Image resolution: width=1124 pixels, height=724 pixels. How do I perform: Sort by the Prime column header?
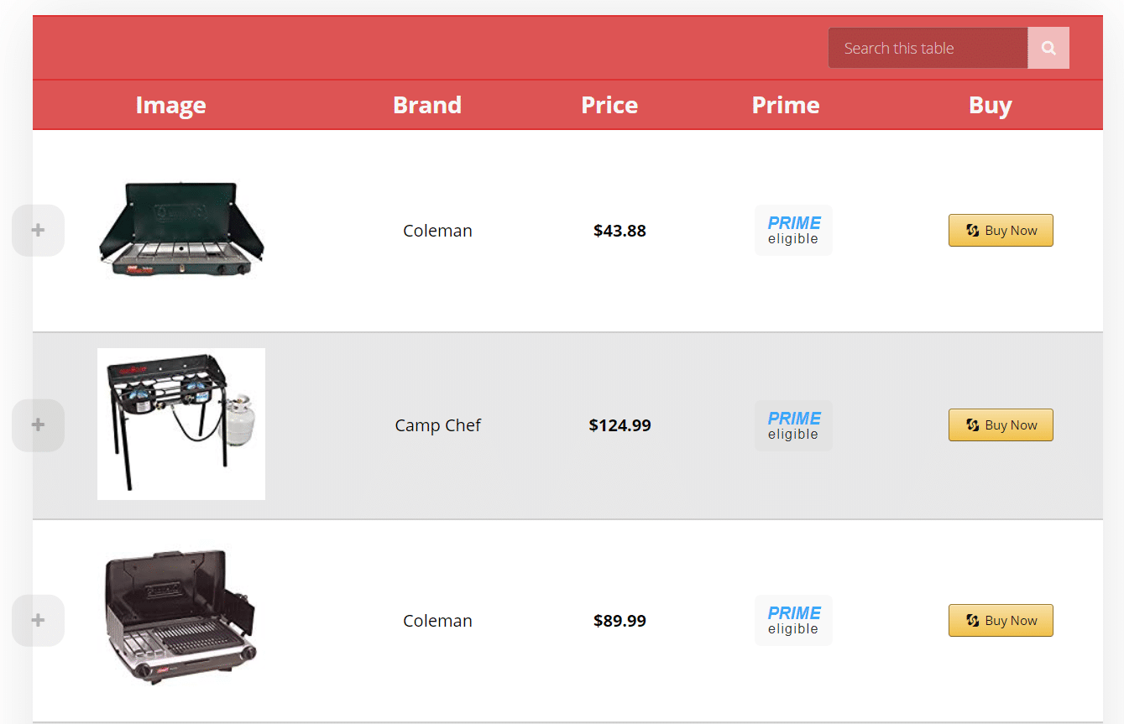[x=786, y=105]
